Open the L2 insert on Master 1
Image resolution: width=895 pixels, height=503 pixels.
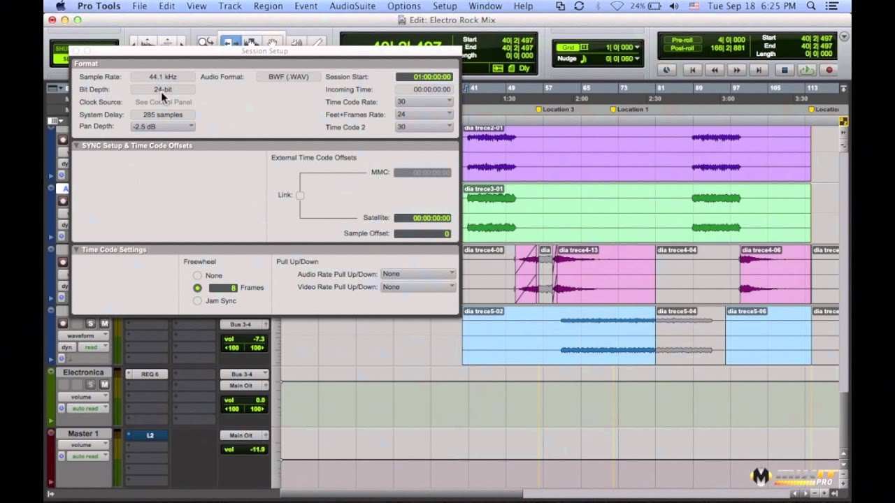click(149, 435)
